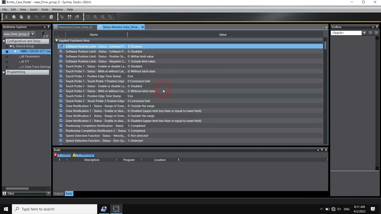The height and width of the screenshot is (214, 381).
Task: Open the Help question-mark toolbar icon
Action: (51, 17)
